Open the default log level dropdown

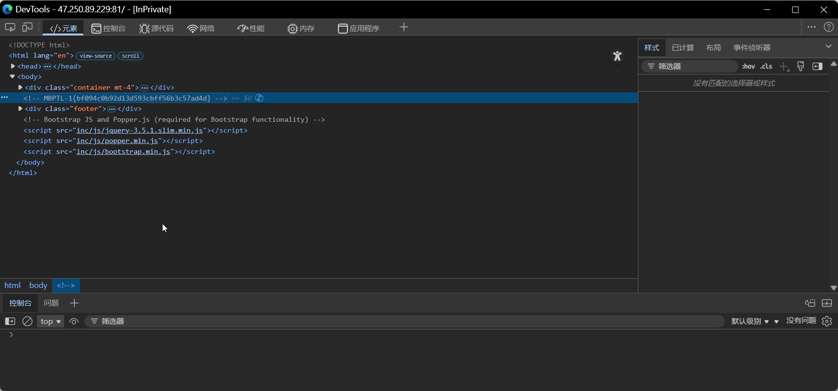pyautogui.click(x=750, y=321)
